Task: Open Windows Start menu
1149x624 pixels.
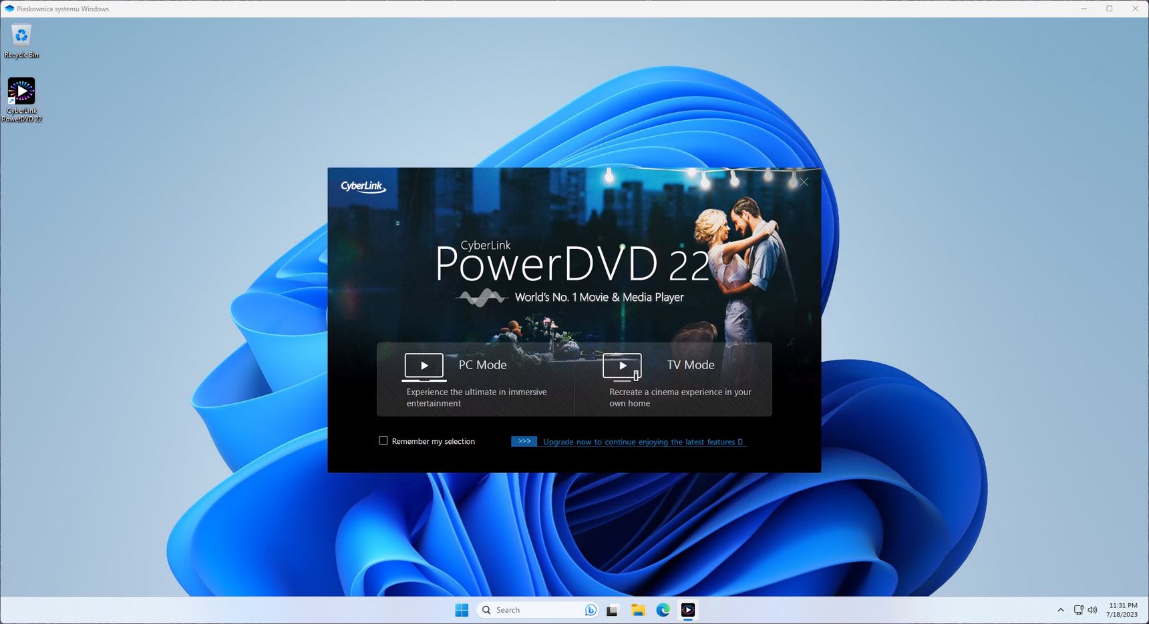Action: 462,610
